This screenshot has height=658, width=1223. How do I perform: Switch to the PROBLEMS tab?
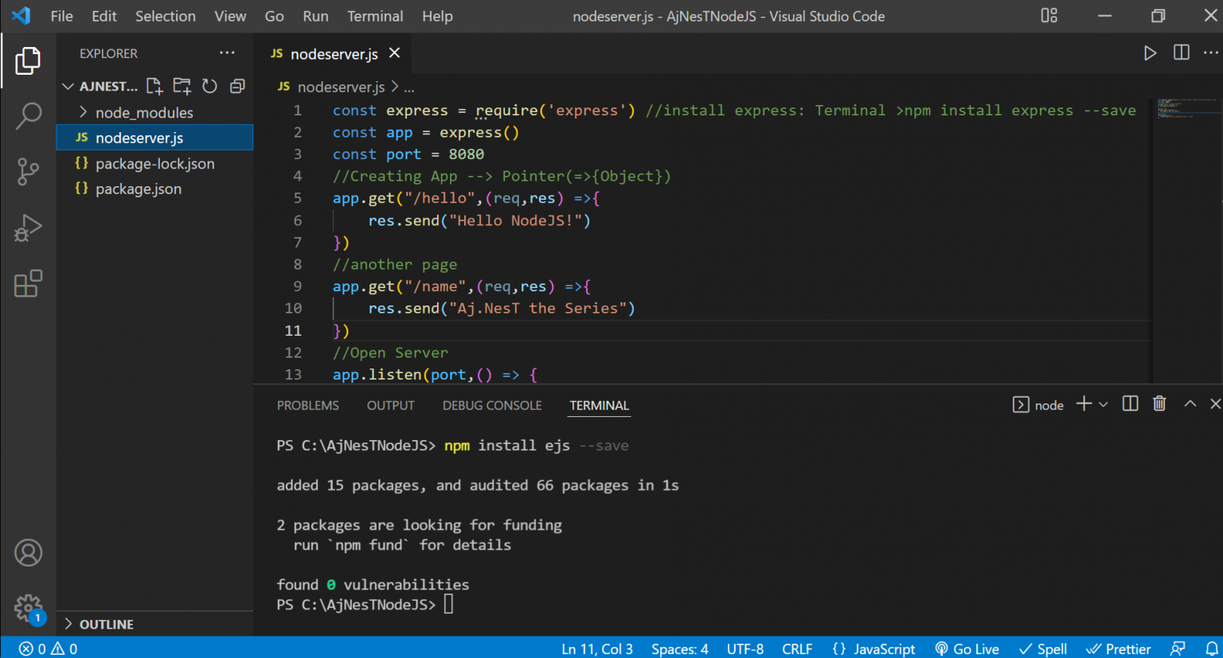[307, 406]
